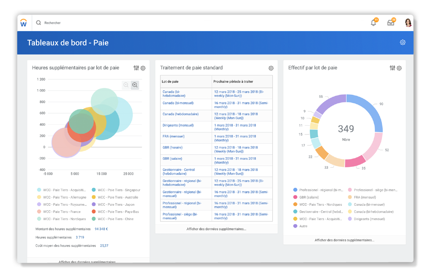The image size is (433, 276).
Task: Open the filter icon on Effectif par lot de paie
Action: click(393, 68)
